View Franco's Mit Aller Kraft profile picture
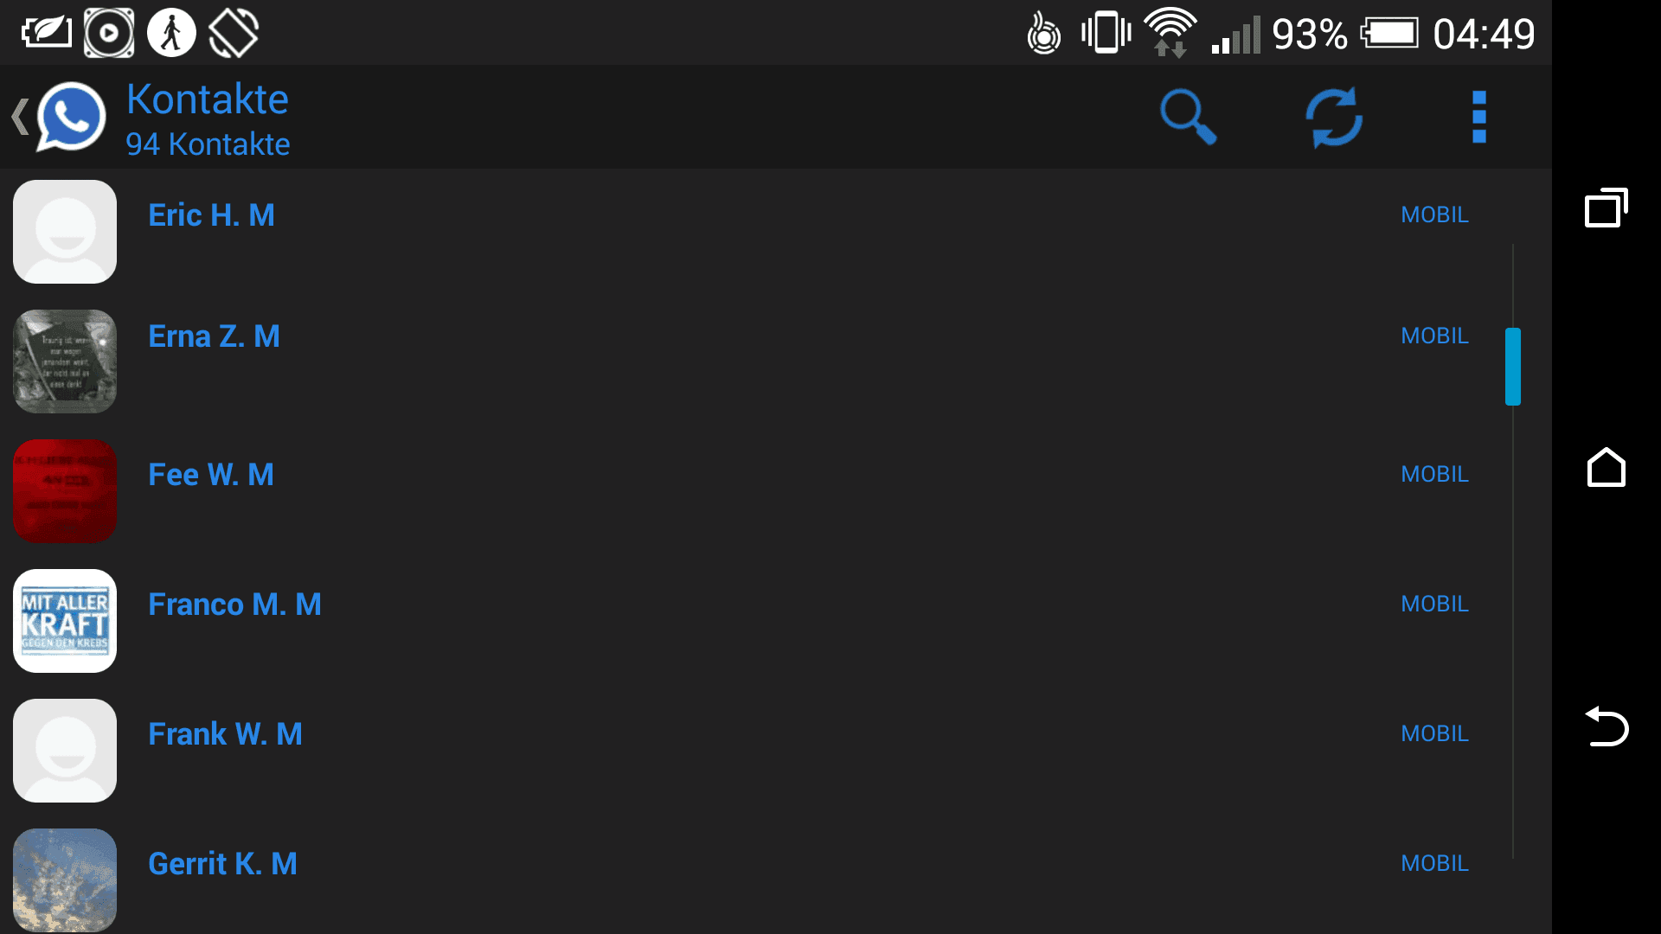Screen dimensions: 1661x934 coord(65,621)
